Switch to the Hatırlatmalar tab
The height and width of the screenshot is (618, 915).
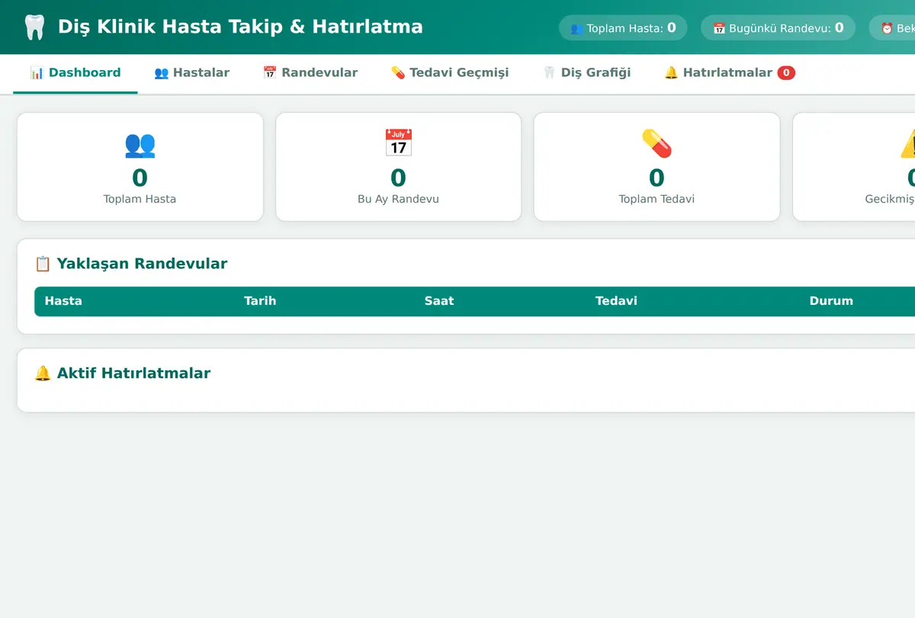(x=730, y=73)
